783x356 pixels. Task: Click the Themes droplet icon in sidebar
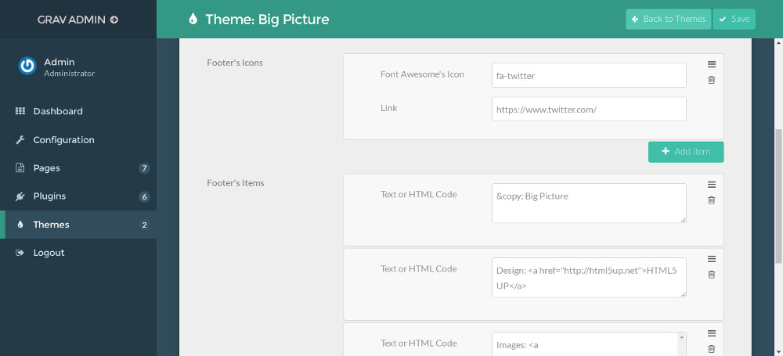(x=20, y=225)
